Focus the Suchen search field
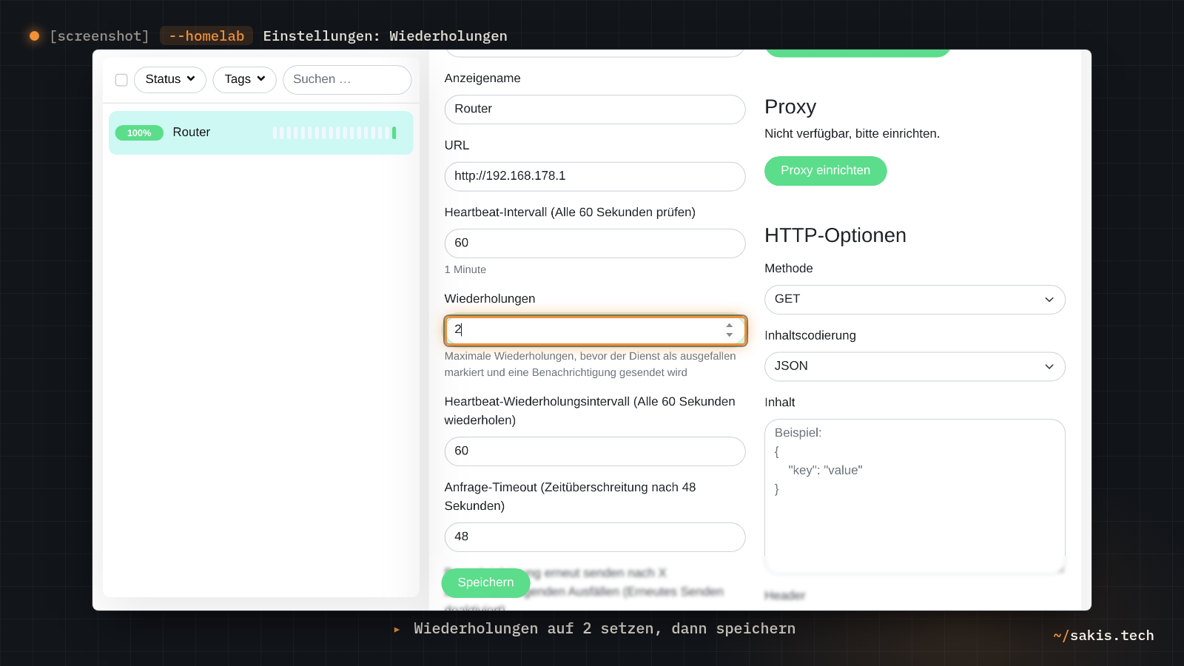1184x666 pixels. [346, 79]
